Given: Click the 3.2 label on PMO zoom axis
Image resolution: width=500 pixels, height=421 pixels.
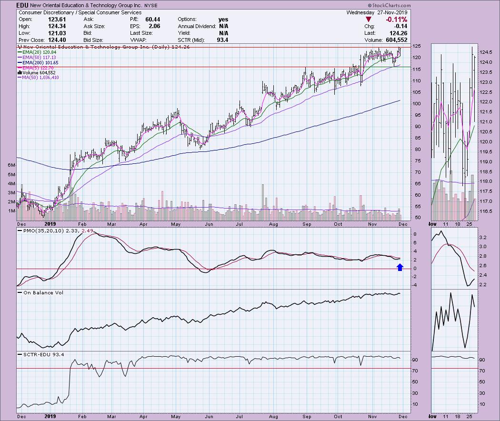Looking at the screenshot, I should click(x=482, y=237).
